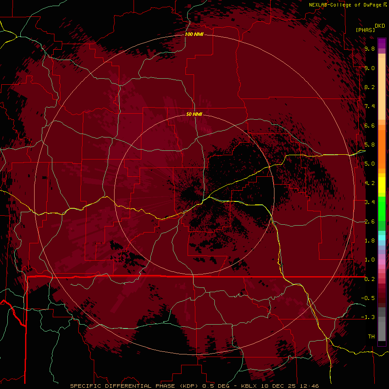This screenshot has height=389, width=389.
Task: Click the SPECIFIC DIFFERENTIAL PHASE (KDP) caption
Action: [135, 386]
